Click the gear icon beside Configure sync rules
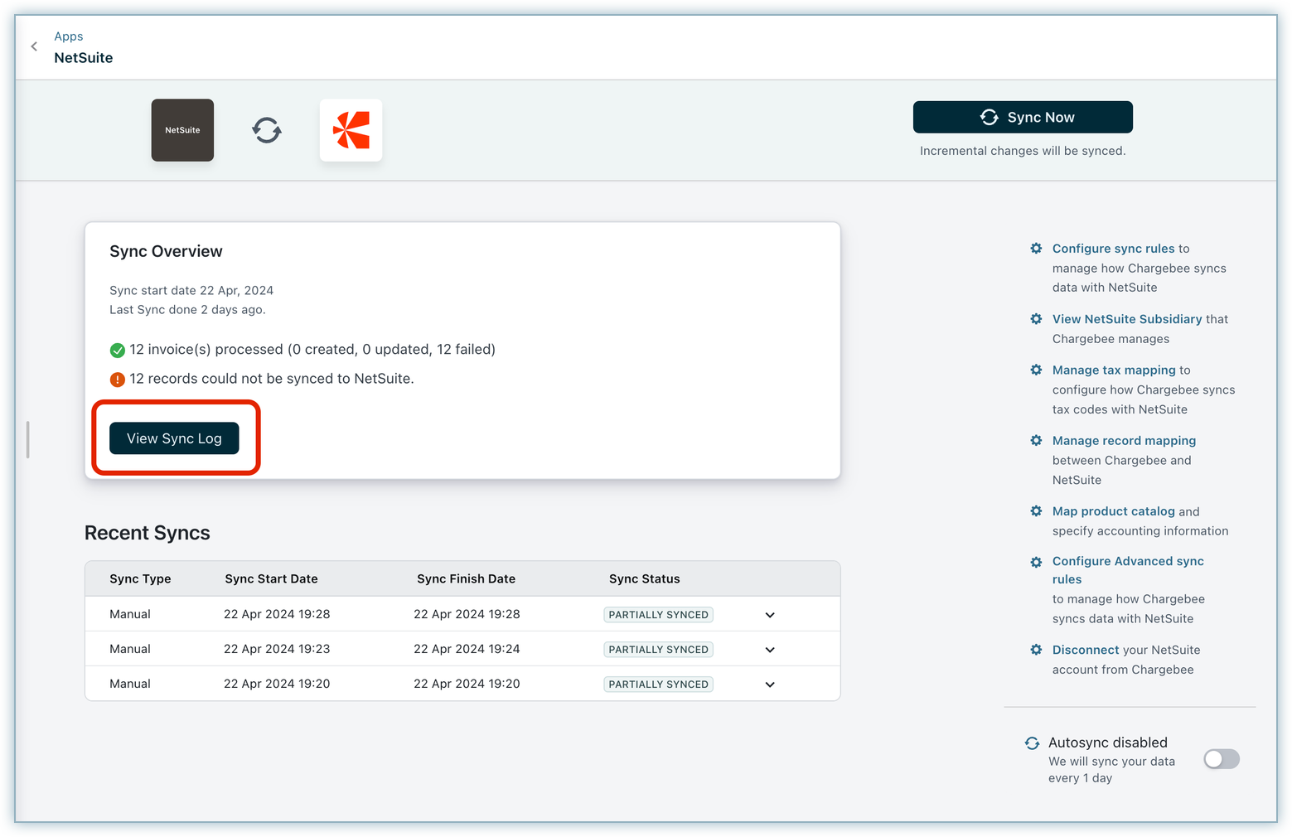1292x837 pixels. [x=1036, y=249]
